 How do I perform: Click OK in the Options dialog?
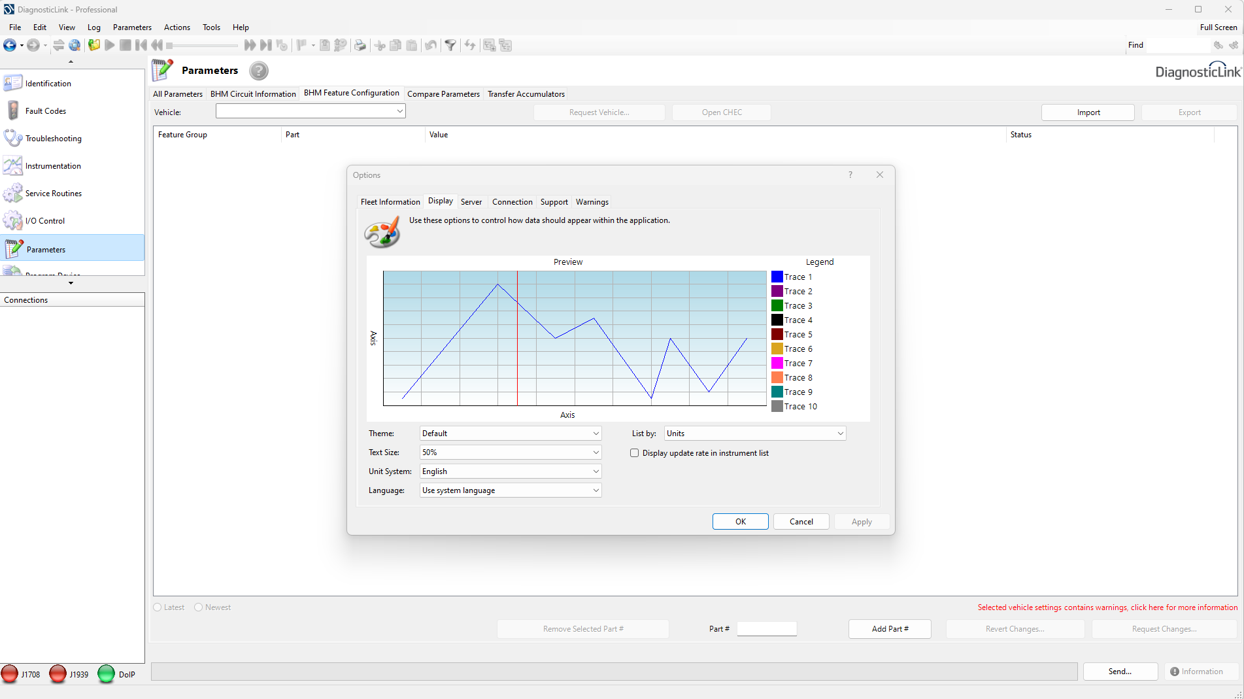click(x=740, y=522)
